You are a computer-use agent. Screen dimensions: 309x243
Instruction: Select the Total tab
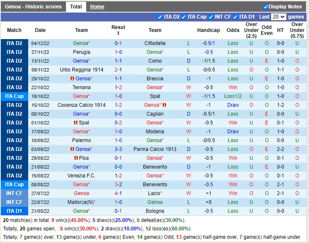[76, 7]
